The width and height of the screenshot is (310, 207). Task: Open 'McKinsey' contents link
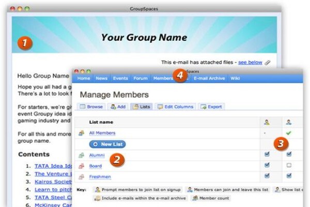pyautogui.click(x=53, y=205)
